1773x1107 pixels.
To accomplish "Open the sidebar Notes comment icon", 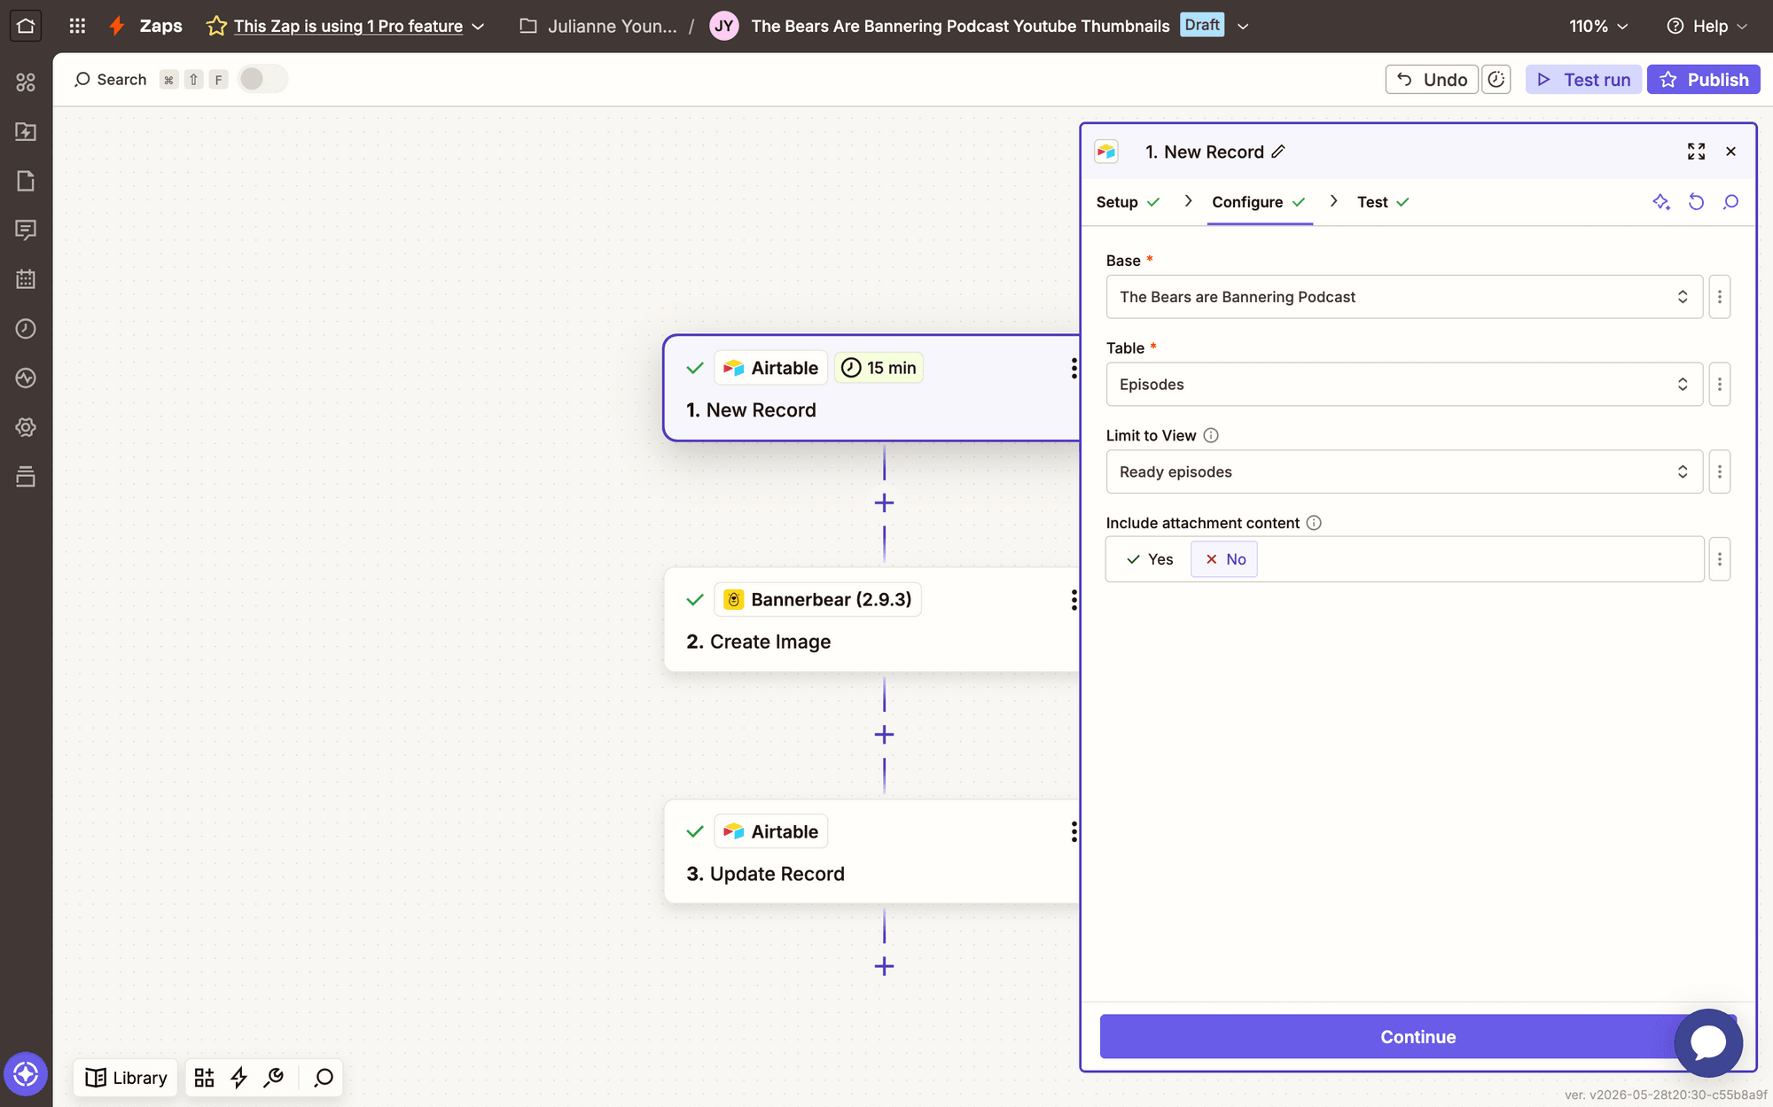I will coord(26,230).
